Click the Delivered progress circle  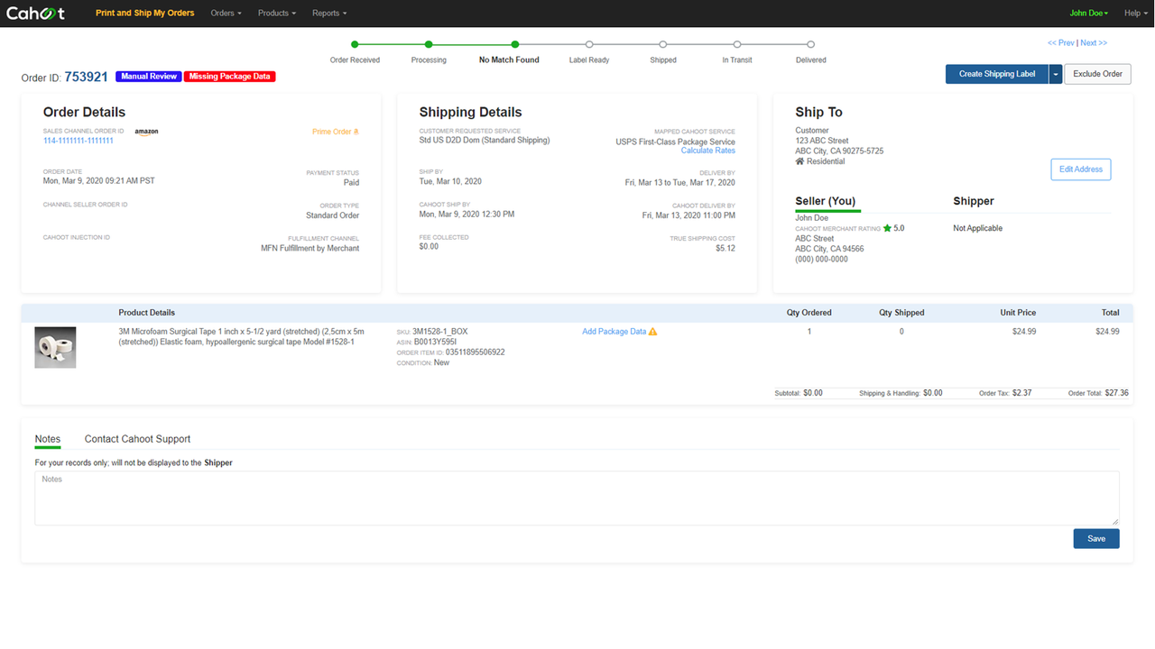coord(809,42)
